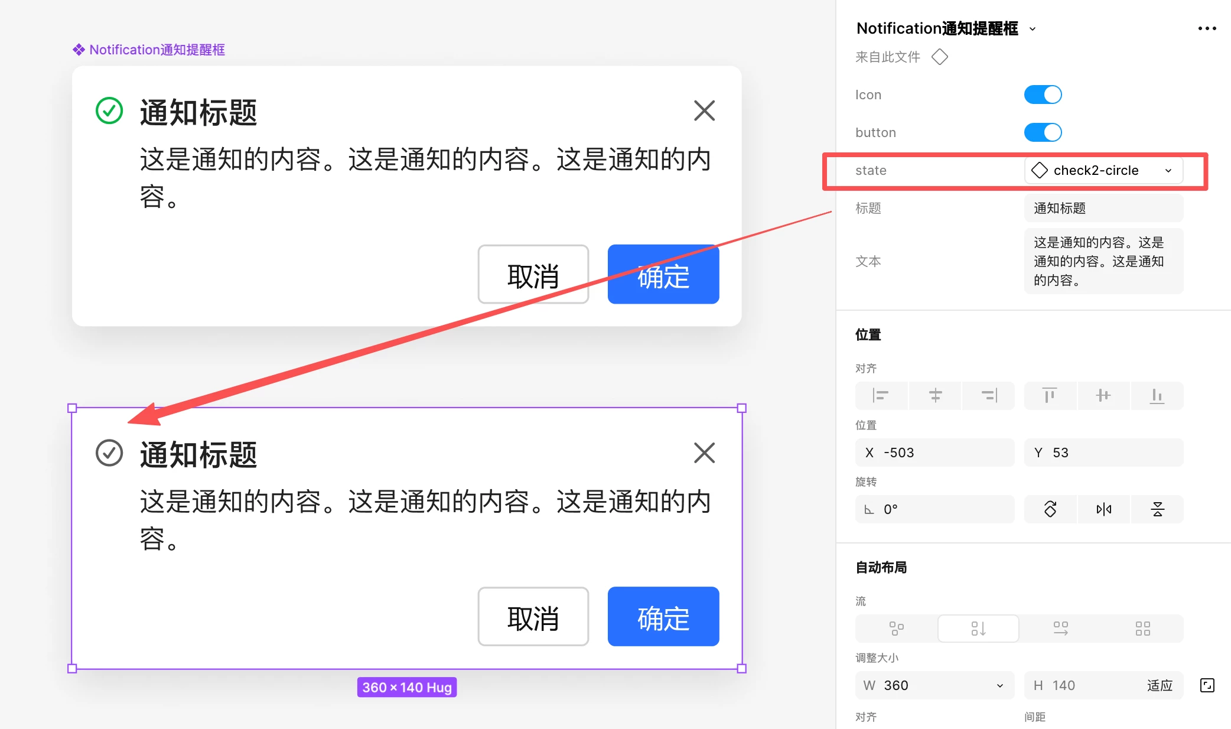Click the align right icon
1231x729 pixels.
(989, 395)
